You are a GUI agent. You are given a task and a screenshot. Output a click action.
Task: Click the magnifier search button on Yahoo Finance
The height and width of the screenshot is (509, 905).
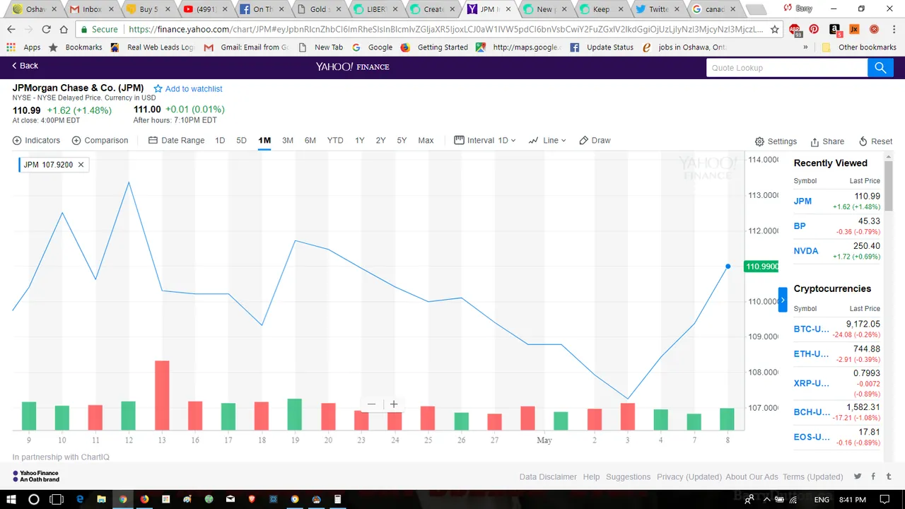(x=880, y=67)
